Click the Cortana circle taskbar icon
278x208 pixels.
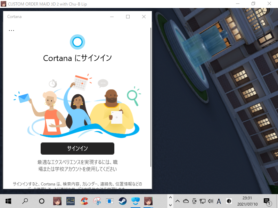[42, 201]
